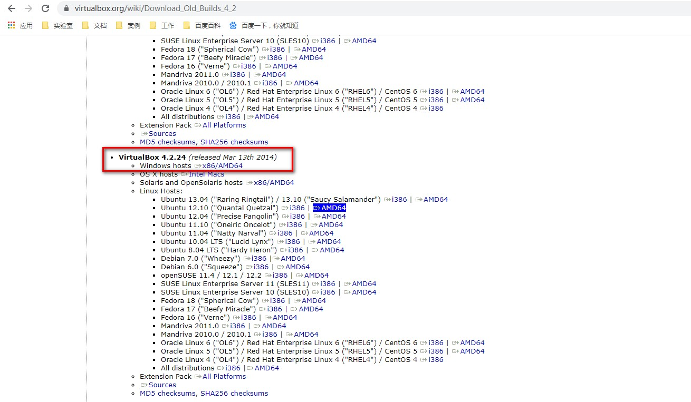691x402 pixels.
Task: Click the "(released Mar 13th 2014)" date text
Action: [x=233, y=158]
